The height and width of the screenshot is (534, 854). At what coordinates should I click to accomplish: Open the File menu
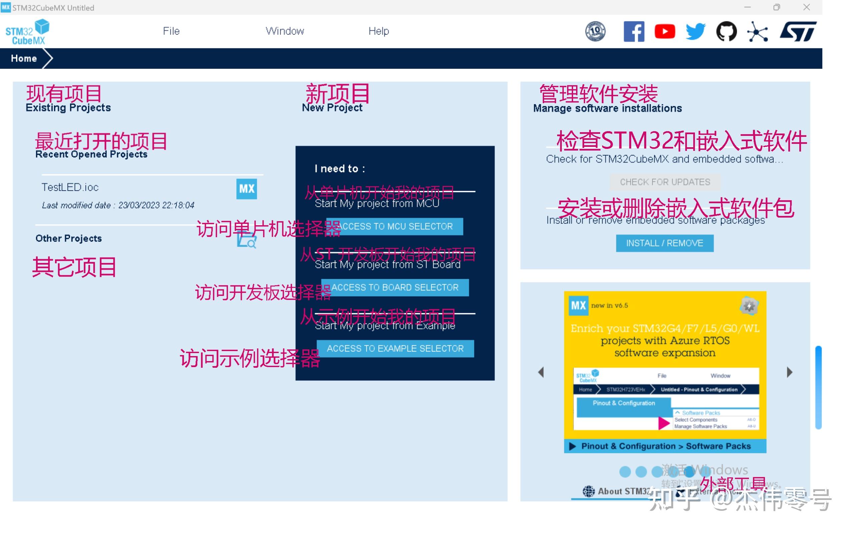[171, 31]
